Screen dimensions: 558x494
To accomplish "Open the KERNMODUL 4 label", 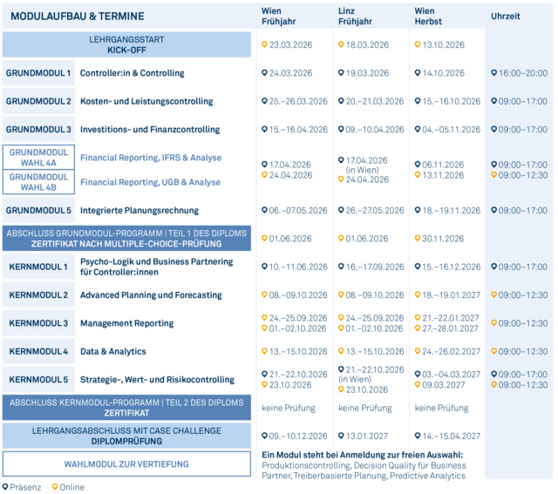I will point(38,352).
